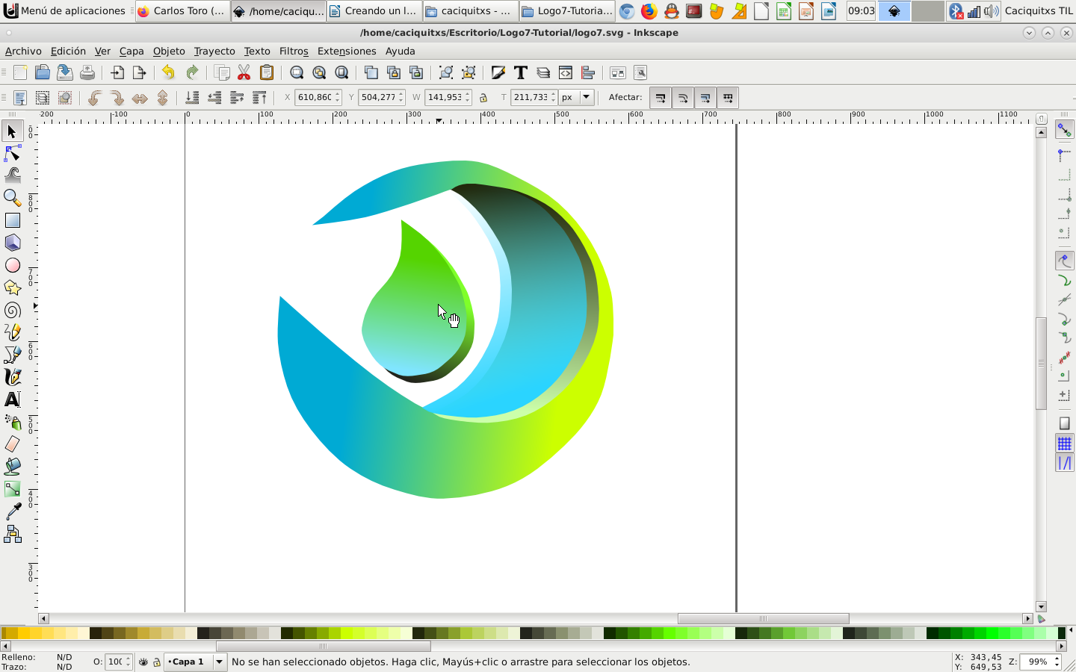Toggle Capa 1 layer visibility eye
Image resolution: width=1076 pixels, height=672 pixels.
point(143,662)
